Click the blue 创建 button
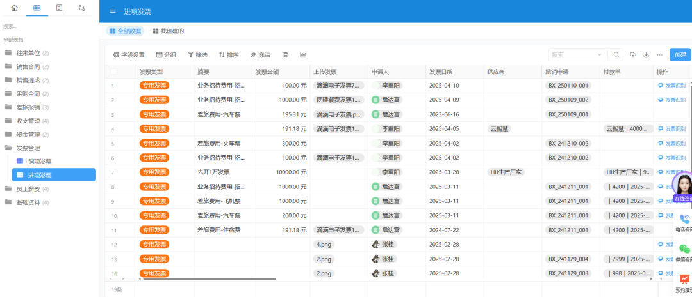This screenshot has height=297, width=692. coord(680,55)
